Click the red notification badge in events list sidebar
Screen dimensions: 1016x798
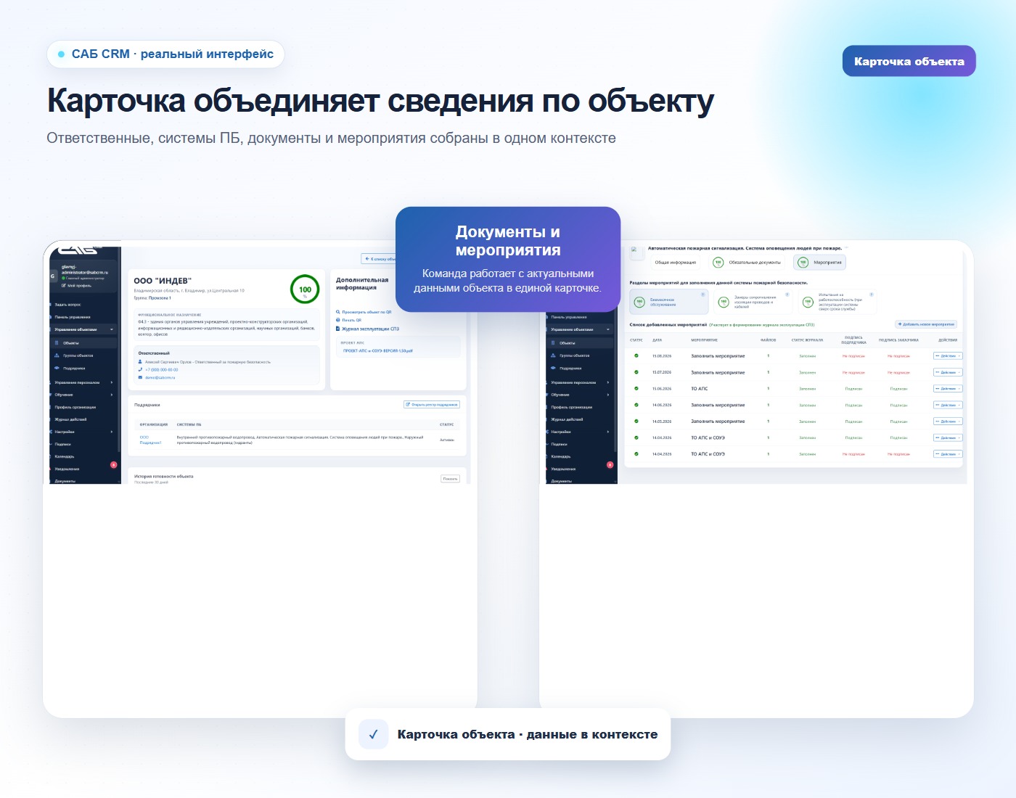[610, 464]
